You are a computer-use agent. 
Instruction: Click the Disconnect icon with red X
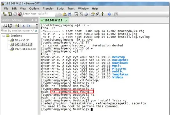tap(20, 14)
